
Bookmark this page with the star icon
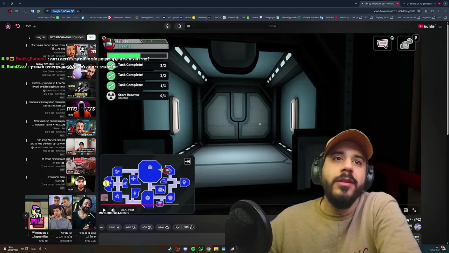(x=47, y=11)
